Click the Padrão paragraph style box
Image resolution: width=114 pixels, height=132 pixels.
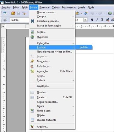[19, 20]
